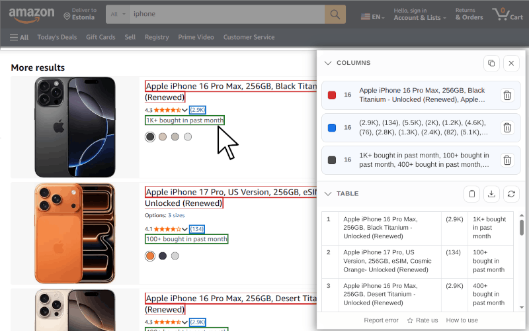Refresh the table with the reload icon
This screenshot has height=331, width=529.
(x=511, y=194)
